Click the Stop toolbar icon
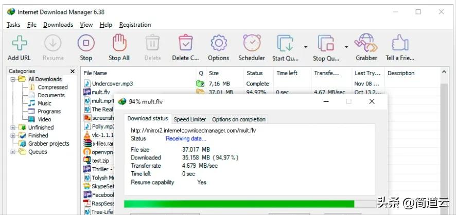 click(86, 43)
